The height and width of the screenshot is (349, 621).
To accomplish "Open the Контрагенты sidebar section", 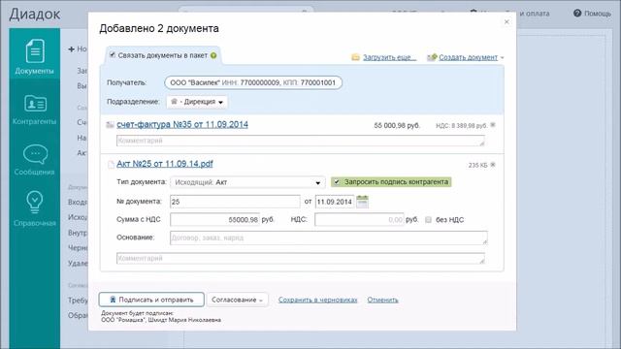I will (x=35, y=110).
